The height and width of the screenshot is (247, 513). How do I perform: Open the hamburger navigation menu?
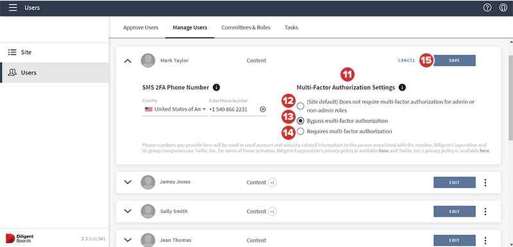coord(13,8)
